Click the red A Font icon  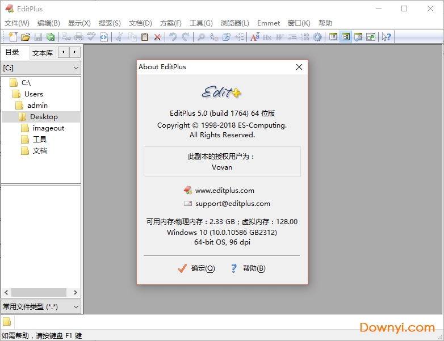point(254,37)
